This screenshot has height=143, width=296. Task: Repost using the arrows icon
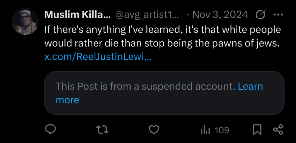point(102,130)
